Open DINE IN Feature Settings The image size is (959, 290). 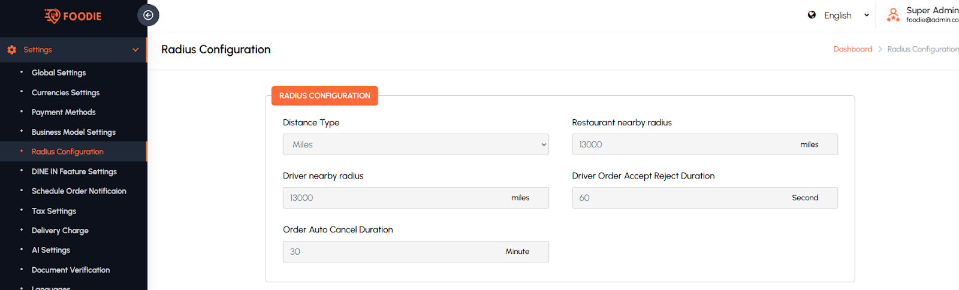pos(74,171)
